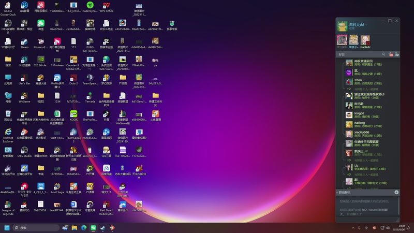The width and height of the screenshot is (414, 233).
Task: Open the WPS Office desktop icon
Action: [107, 7]
